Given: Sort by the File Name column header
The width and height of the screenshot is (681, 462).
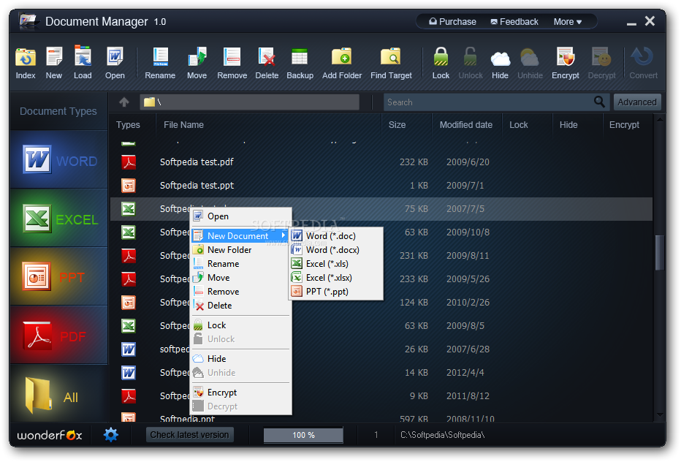Looking at the screenshot, I should [183, 125].
